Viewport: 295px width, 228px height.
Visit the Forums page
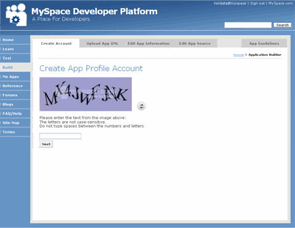pyautogui.click(x=15, y=95)
